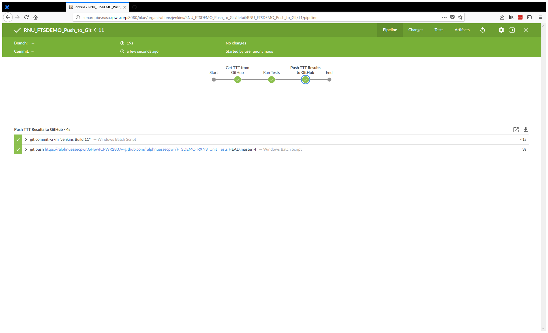Navigate back with the browser arrow
The image size is (548, 333).
coord(8,17)
